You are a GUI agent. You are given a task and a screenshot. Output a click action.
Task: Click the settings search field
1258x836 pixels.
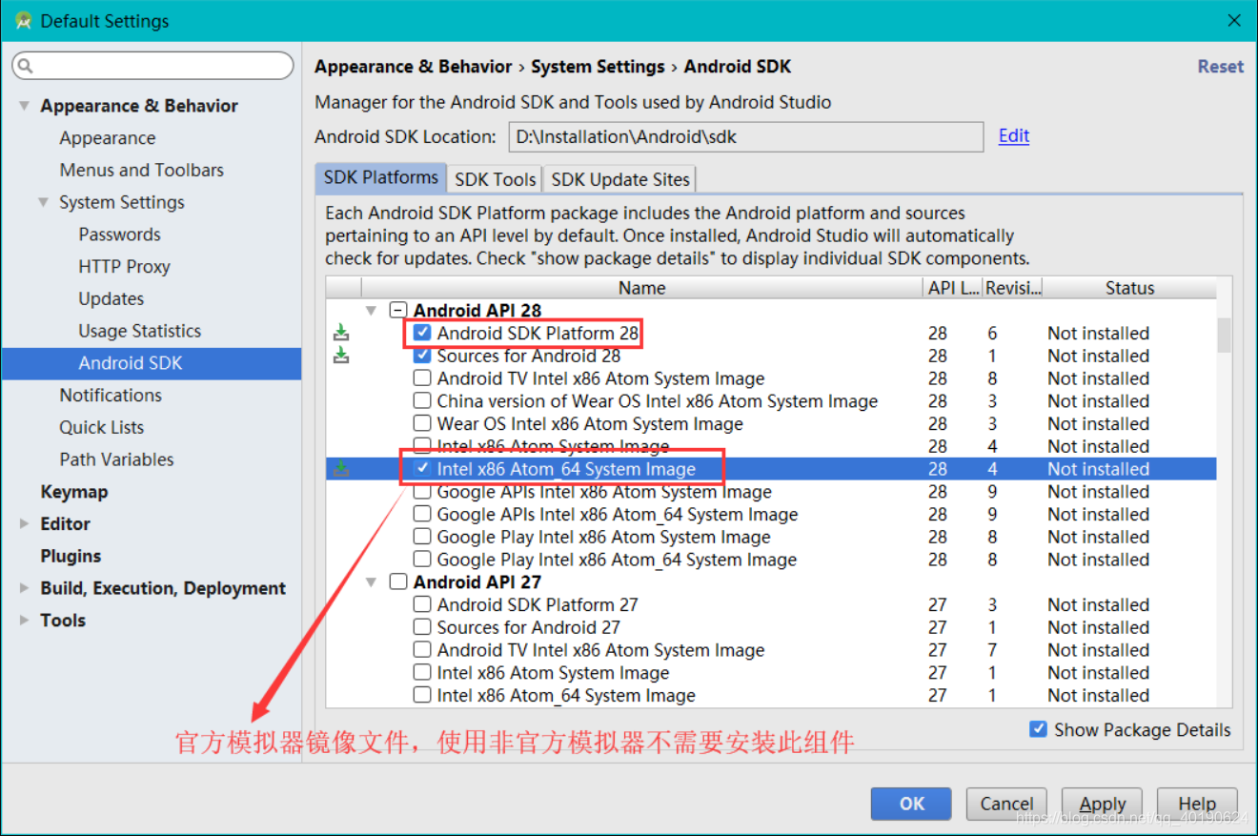(152, 66)
